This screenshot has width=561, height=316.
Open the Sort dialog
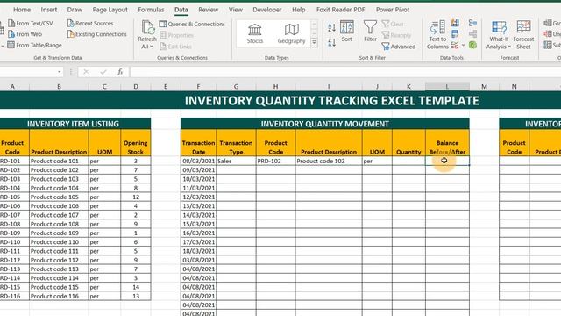click(x=347, y=32)
